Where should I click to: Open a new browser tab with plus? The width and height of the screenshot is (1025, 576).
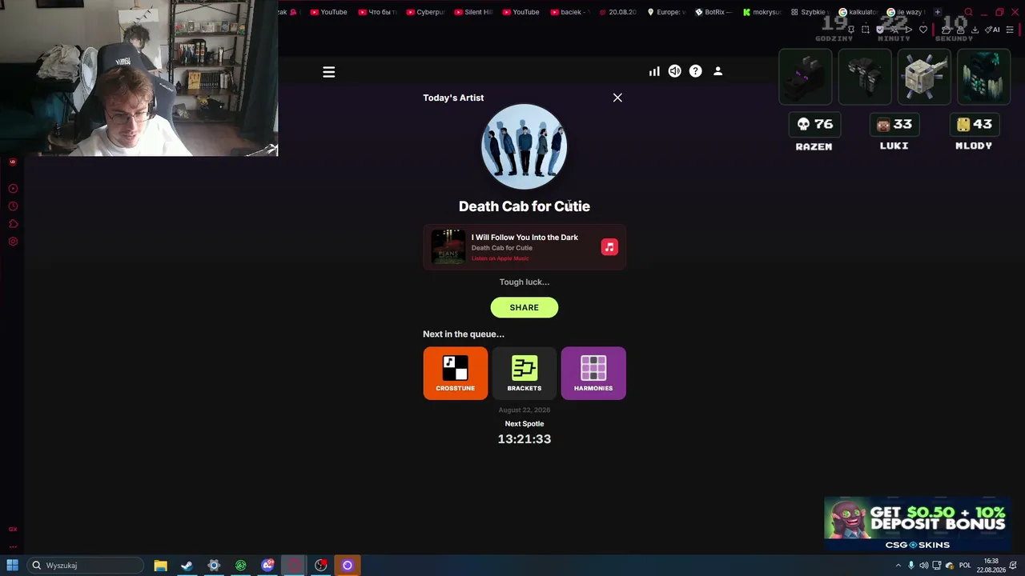(937, 12)
